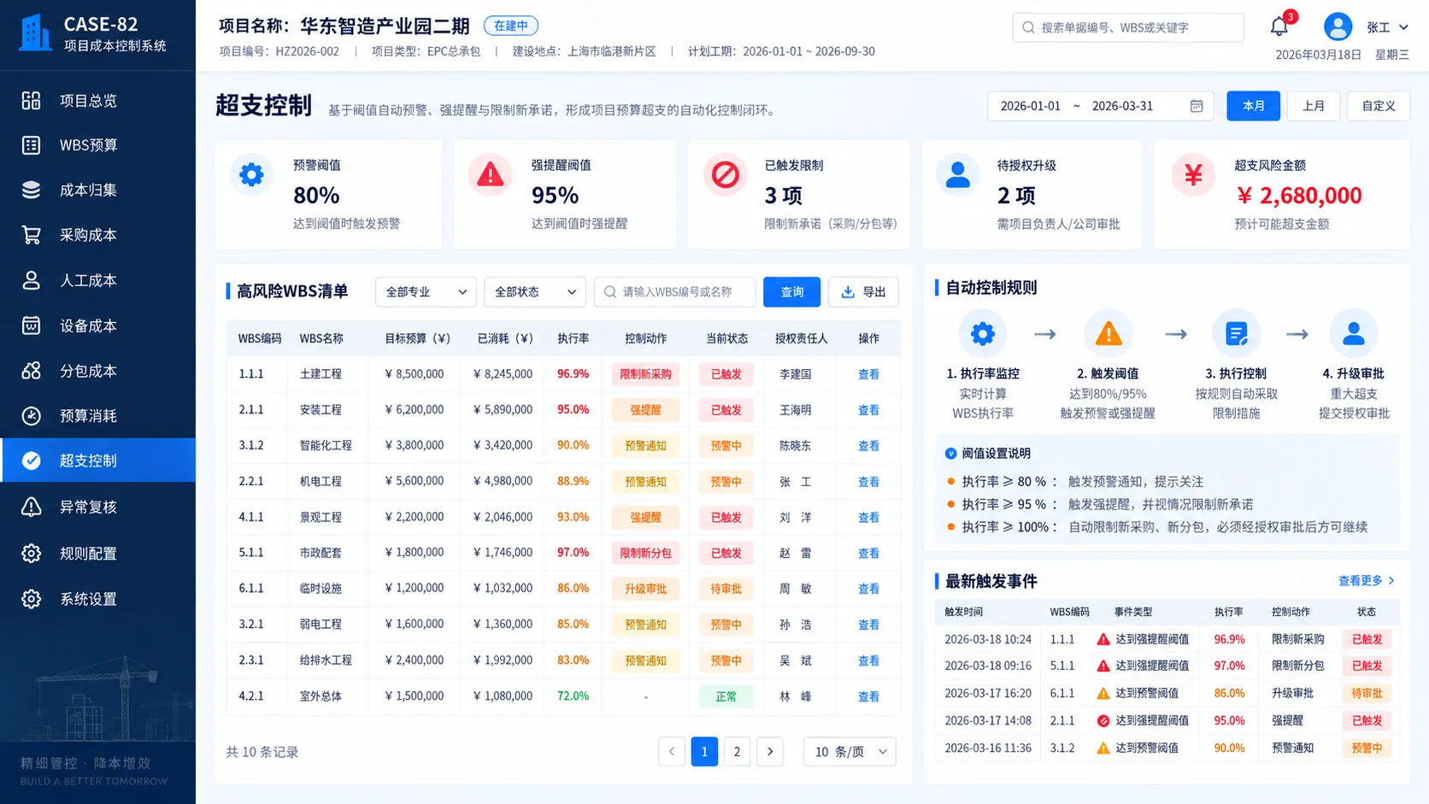Viewport: 1429px width, 804px height.
Task: Click the 采购成本 cart icon in sidebar
Action: coord(31,235)
